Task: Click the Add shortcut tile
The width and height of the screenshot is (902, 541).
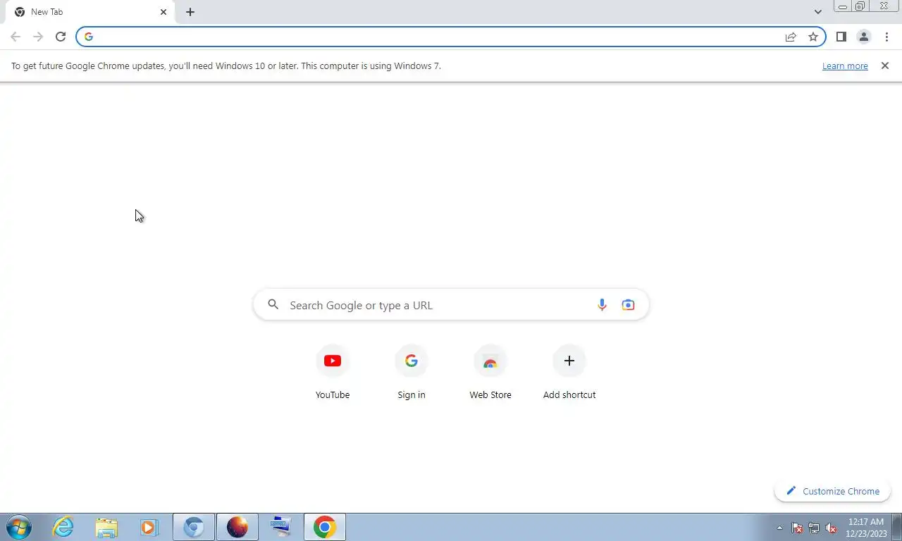Action: (569, 373)
